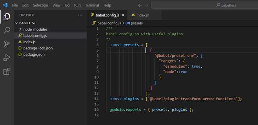
Task: Open the Extensions view
Action: click(7, 71)
